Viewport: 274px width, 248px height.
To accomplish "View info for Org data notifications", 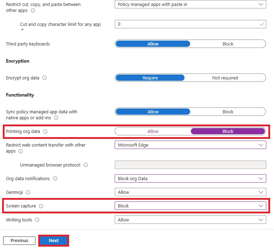I will pos(55,178).
